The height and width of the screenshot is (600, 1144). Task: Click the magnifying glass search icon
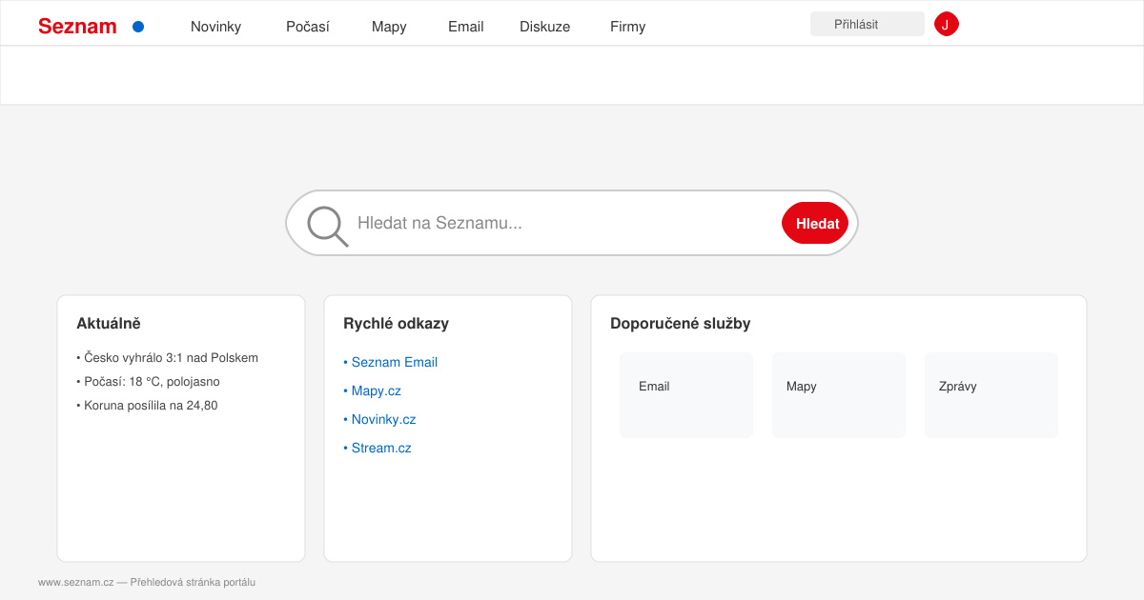tap(327, 226)
